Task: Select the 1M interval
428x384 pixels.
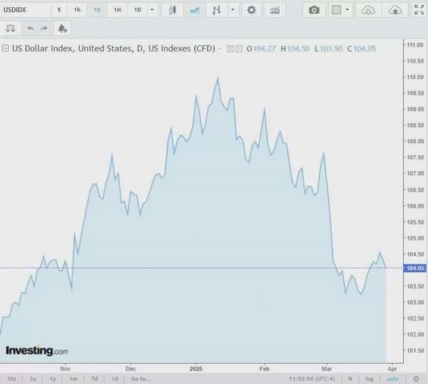Action: coord(118,10)
